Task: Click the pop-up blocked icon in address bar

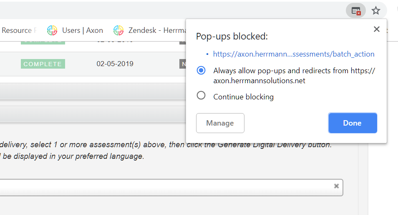Action: (356, 11)
